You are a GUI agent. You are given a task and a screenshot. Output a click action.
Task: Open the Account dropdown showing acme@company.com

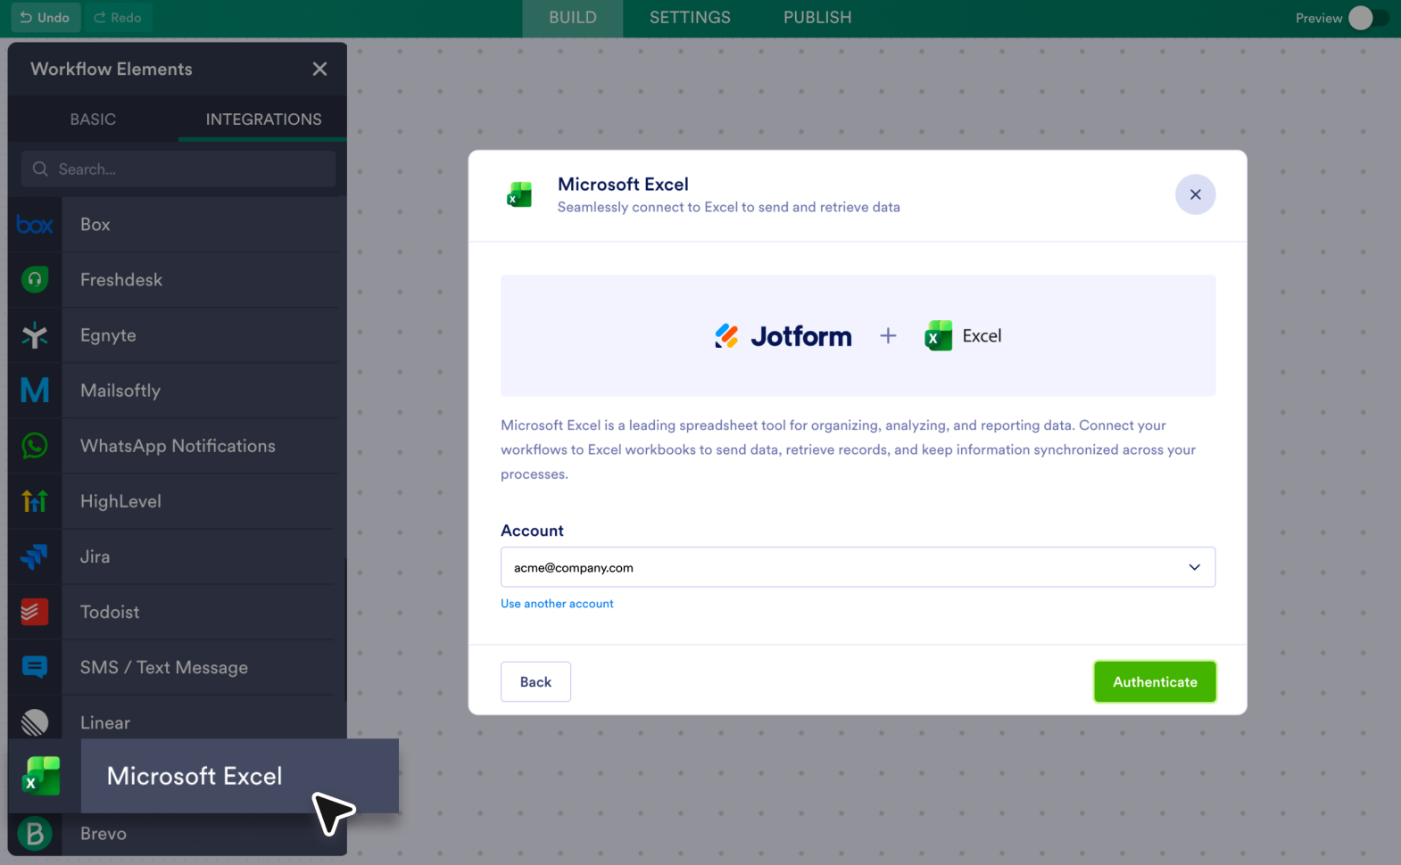(x=858, y=567)
